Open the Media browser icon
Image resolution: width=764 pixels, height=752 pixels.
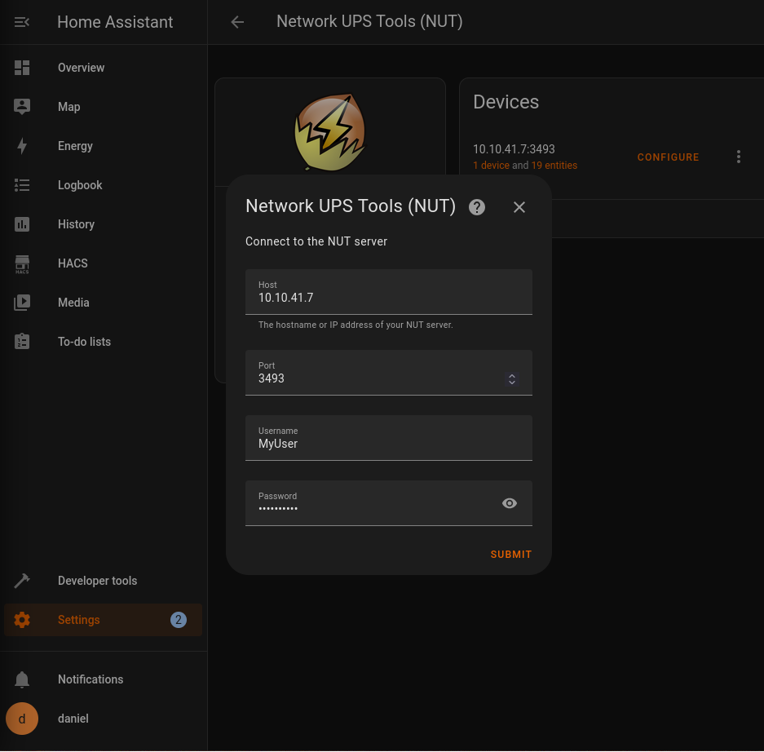pos(21,303)
